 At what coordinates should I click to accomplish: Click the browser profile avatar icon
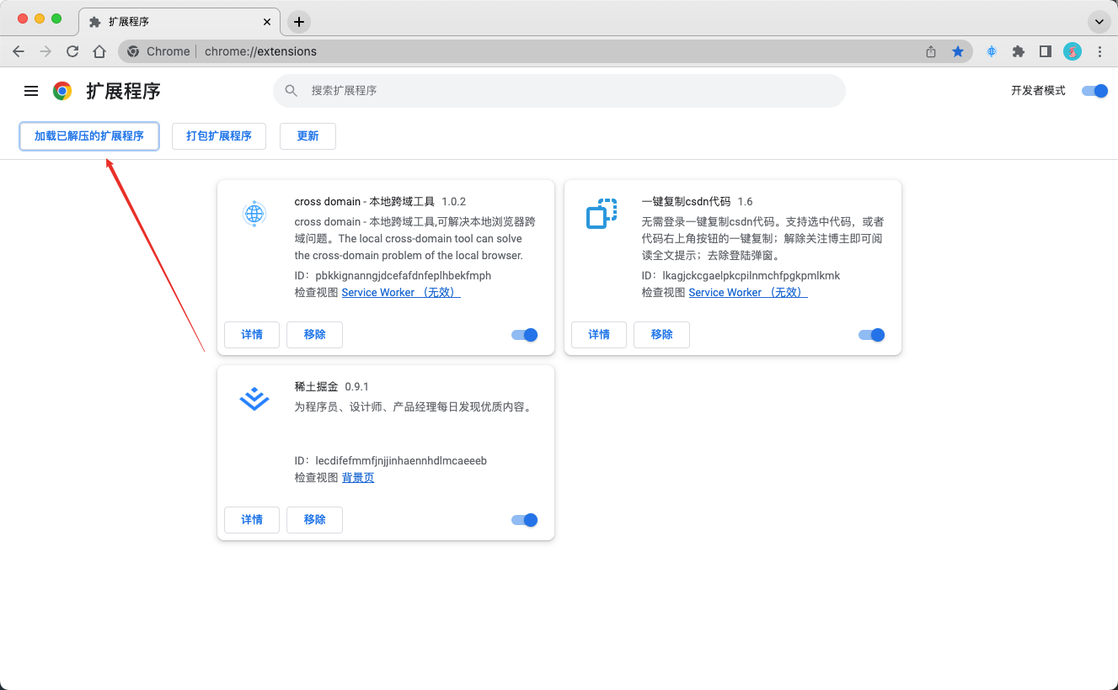click(x=1072, y=51)
